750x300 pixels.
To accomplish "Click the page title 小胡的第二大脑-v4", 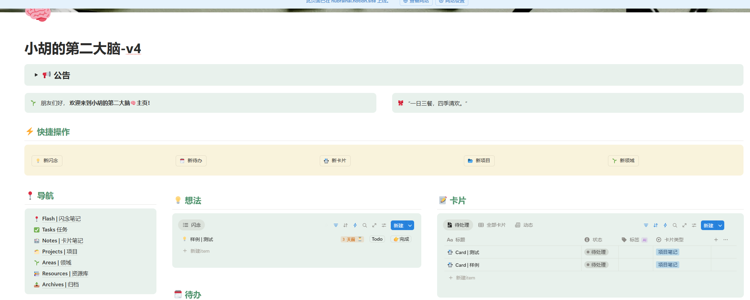I will click(83, 49).
